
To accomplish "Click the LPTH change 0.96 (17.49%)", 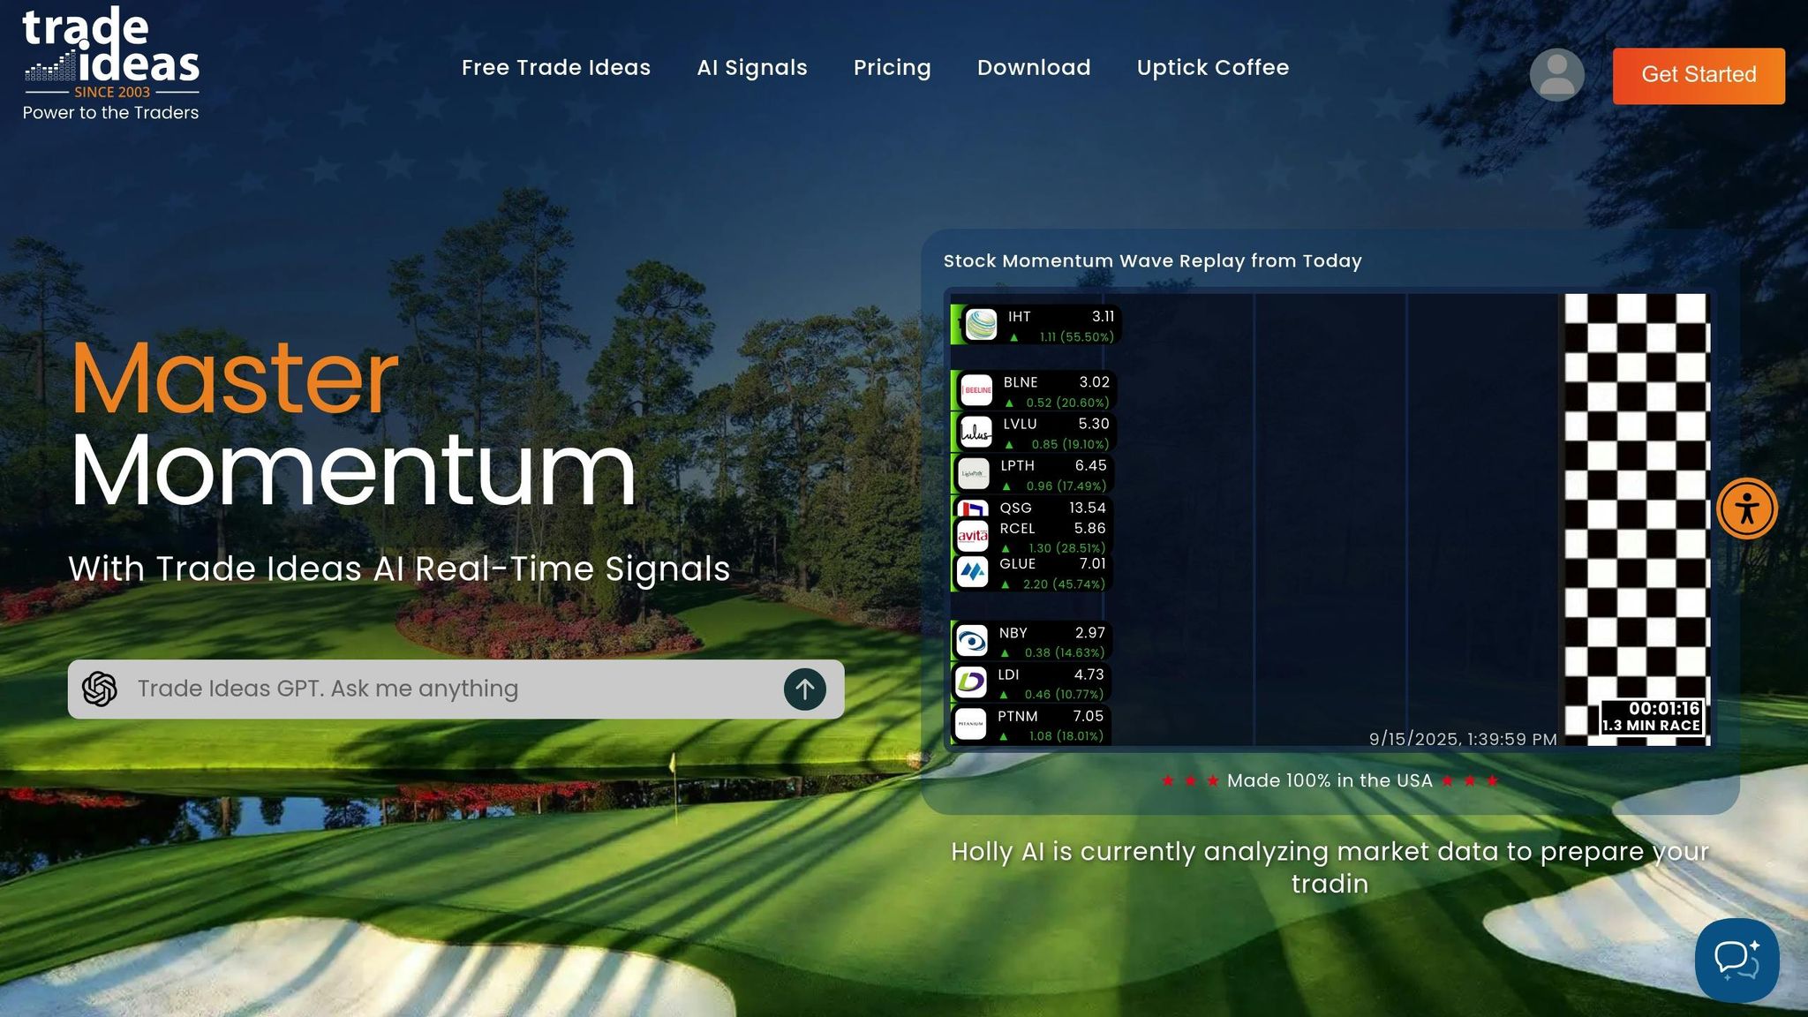I will coord(1066,486).
